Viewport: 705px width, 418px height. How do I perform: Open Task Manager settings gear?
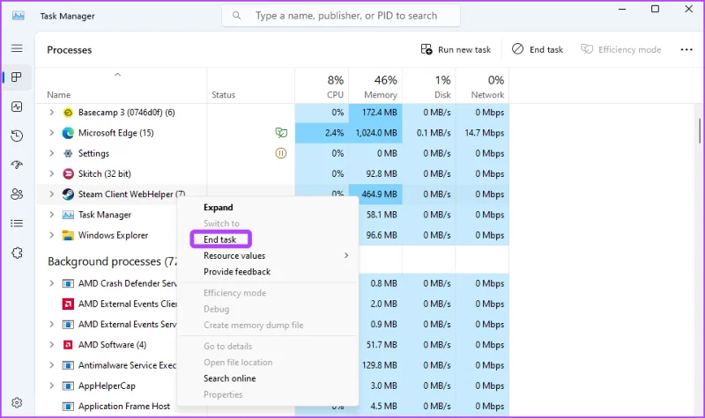pyautogui.click(x=17, y=403)
